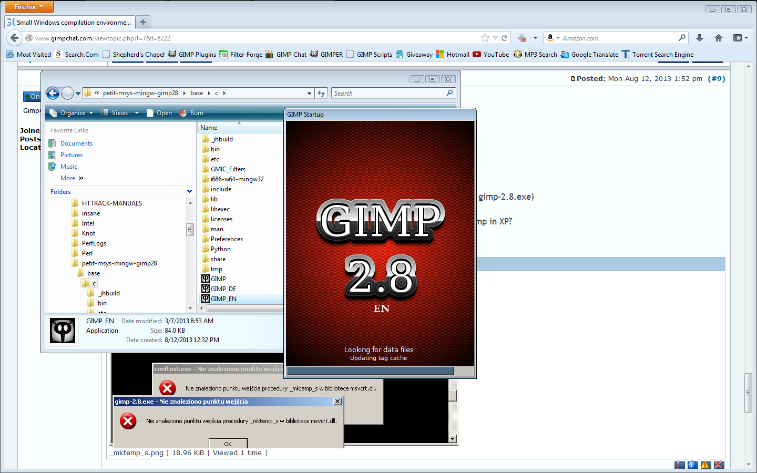757x473 pixels.
Task: Select petit-msys-mingw-gimp28 in the folder tree
Action: (114, 263)
